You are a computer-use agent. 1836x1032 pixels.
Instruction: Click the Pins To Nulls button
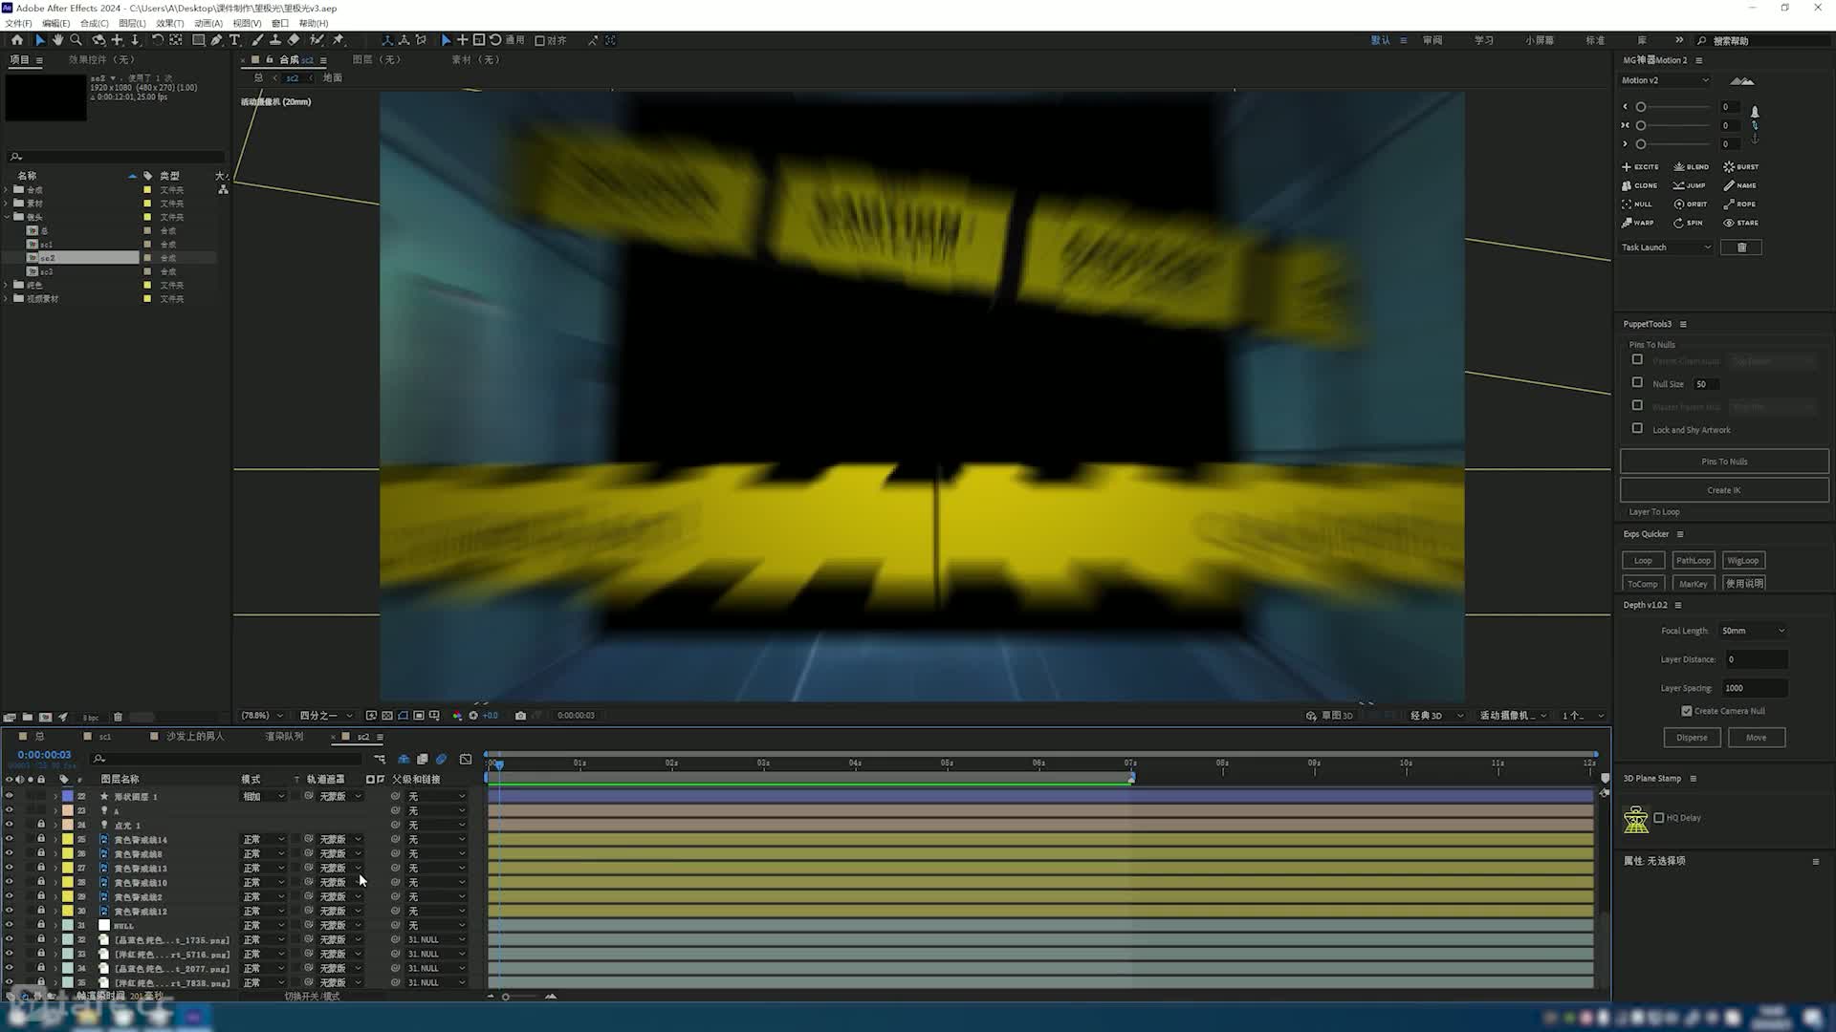pyautogui.click(x=1724, y=462)
